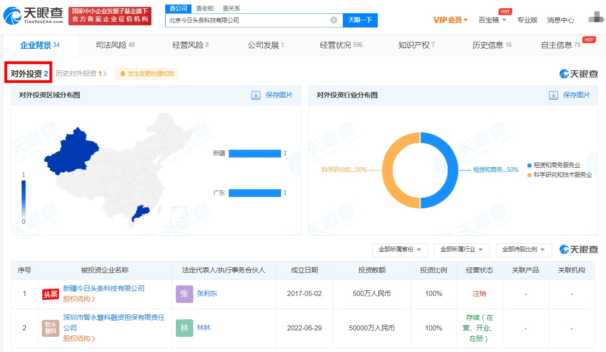Open the 张利东 person link
The width and height of the screenshot is (606, 352).
point(207,294)
